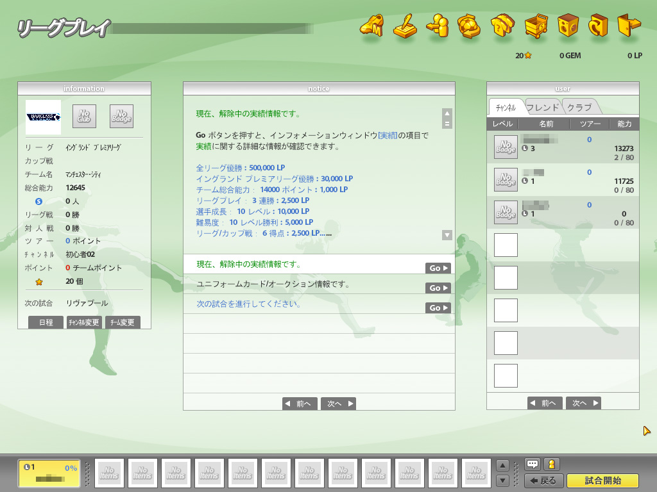
Task: Click the Barclays league logo thumbnail
Action: (x=43, y=117)
